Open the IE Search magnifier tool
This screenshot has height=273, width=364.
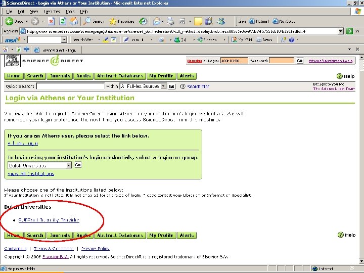coord(94,21)
